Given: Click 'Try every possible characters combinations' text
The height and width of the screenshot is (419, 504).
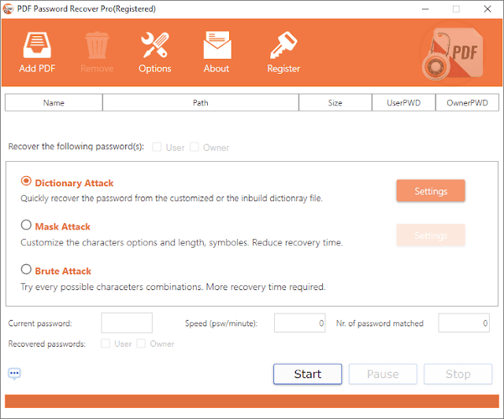Looking at the screenshot, I should [173, 287].
